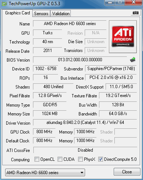Click the BIOS Version field
The height and width of the screenshot is (180, 143).
coord(80,60)
